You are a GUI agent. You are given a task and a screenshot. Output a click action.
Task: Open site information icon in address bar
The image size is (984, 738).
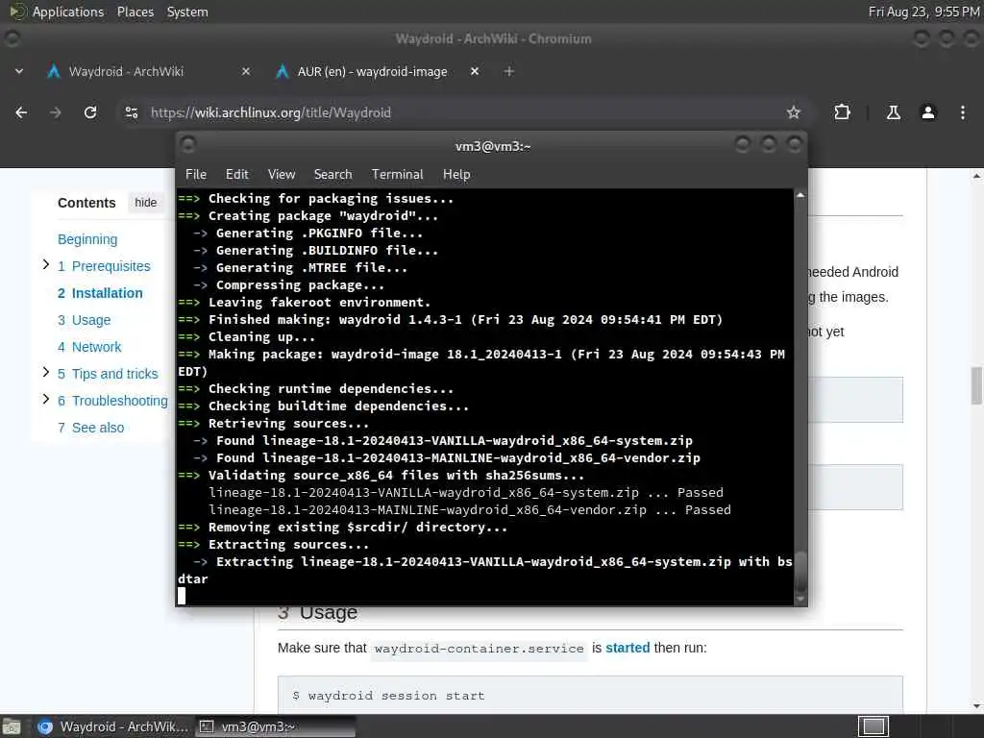(131, 112)
